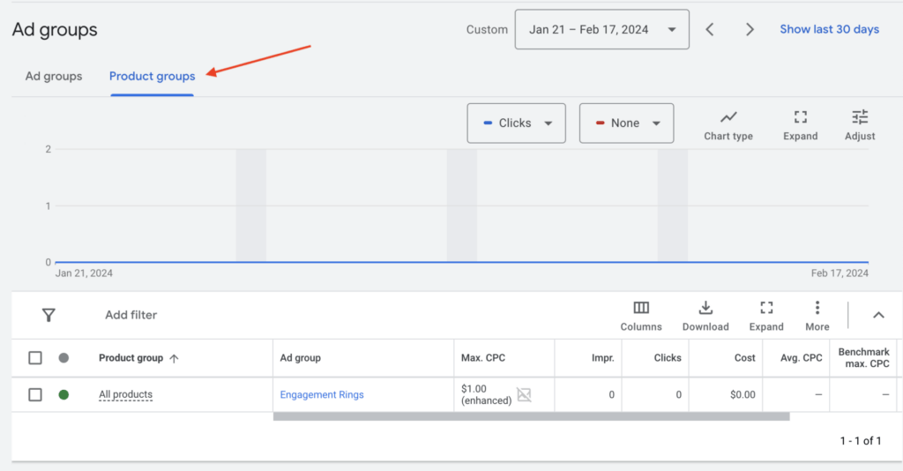Viewport: 903px width, 471px height.
Task: Click Show last 30 days link
Action: point(829,29)
